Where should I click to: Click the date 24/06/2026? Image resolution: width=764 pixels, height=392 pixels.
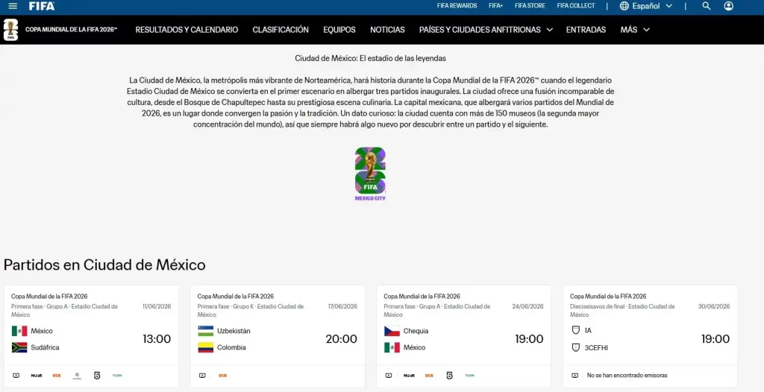(x=527, y=306)
